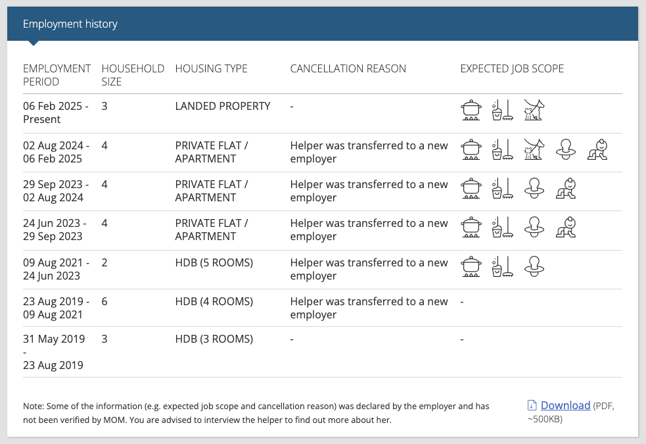Click housework broom icon in 02 Aug 2024 row
646x444 pixels.
point(502,150)
